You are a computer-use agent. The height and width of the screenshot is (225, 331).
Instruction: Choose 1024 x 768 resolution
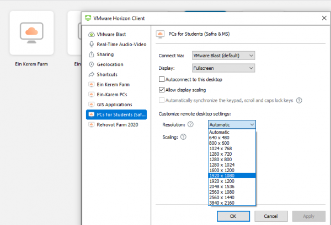pyautogui.click(x=232, y=149)
